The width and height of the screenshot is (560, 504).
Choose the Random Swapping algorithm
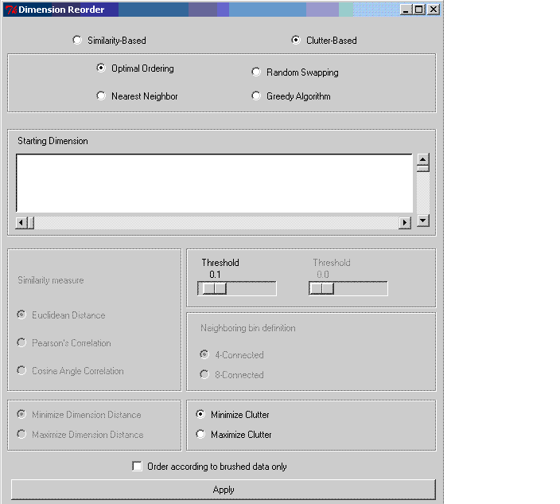256,72
